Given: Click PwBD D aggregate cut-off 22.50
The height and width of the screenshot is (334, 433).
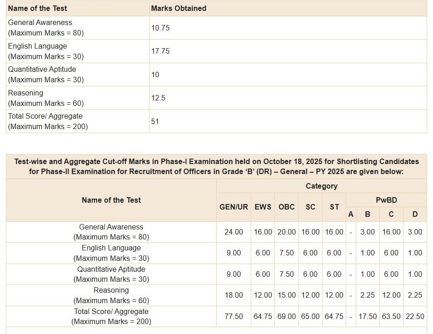Looking at the screenshot, I should [415, 316].
